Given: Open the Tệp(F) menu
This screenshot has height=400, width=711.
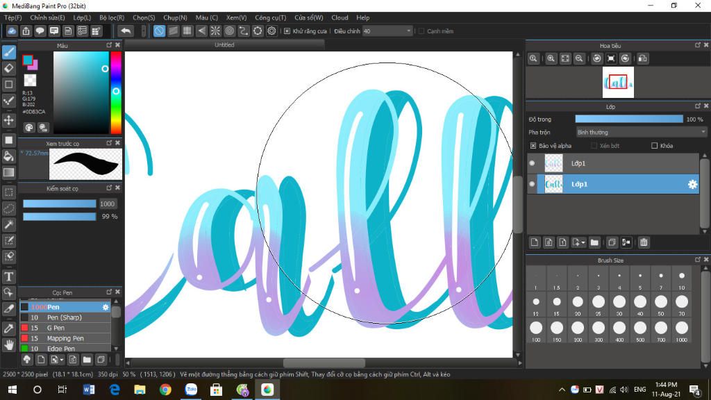Looking at the screenshot, I should tap(12, 17).
